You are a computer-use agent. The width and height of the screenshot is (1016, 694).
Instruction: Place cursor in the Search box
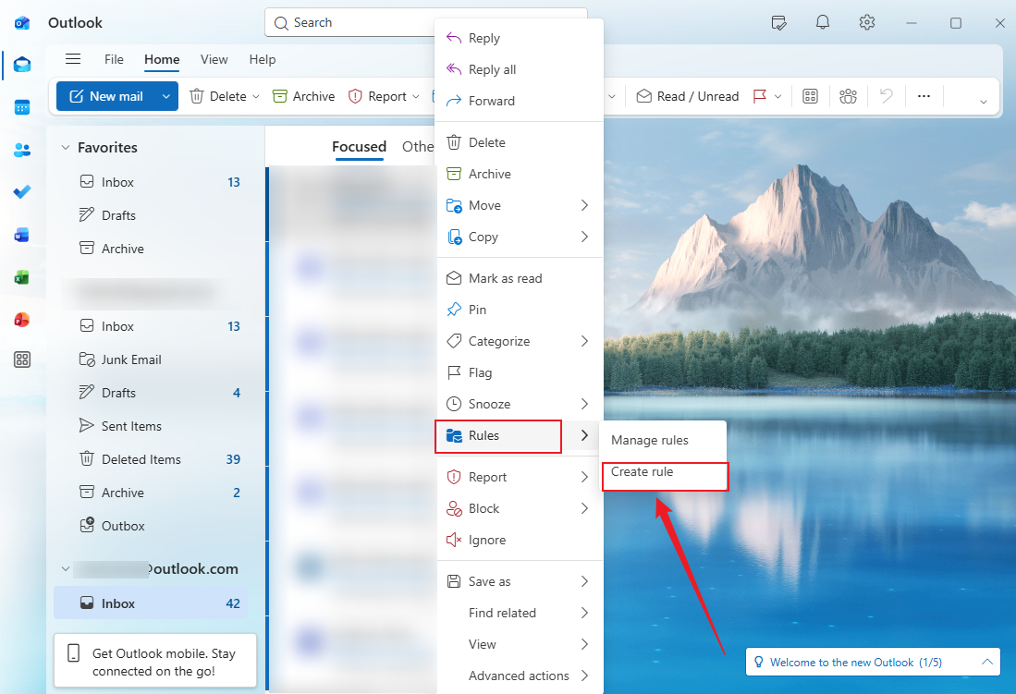click(370, 22)
